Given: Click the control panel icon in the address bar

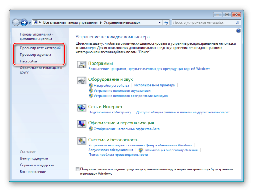Looking at the screenshot, I should [35, 22].
